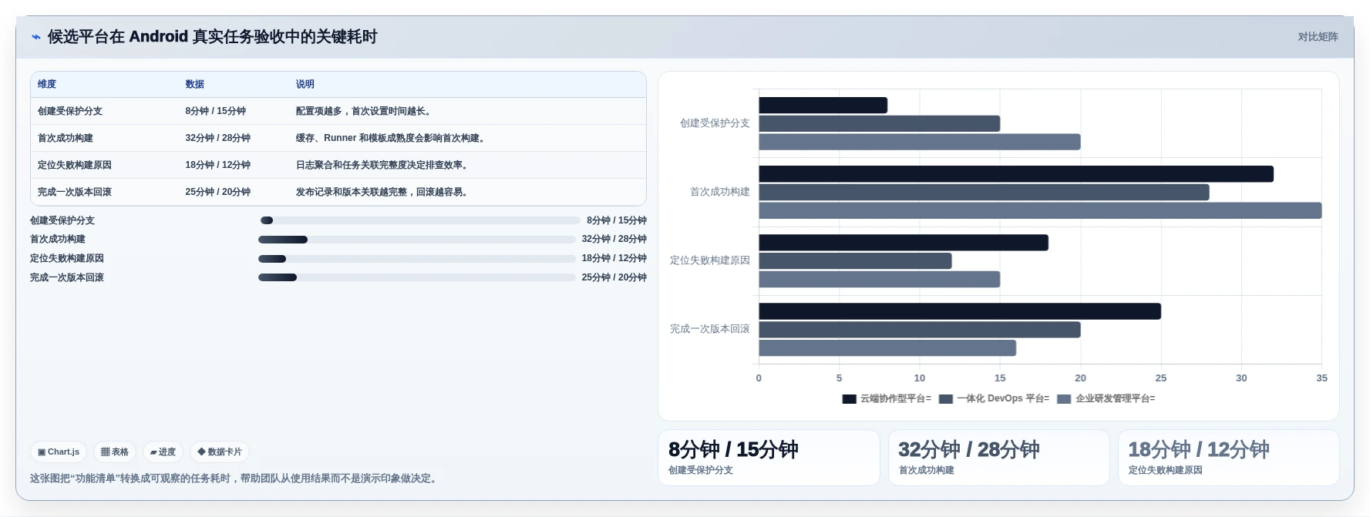Click the 进度 tag chip
The width and height of the screenshot is (1370, 517).
(x=163, y=452)
